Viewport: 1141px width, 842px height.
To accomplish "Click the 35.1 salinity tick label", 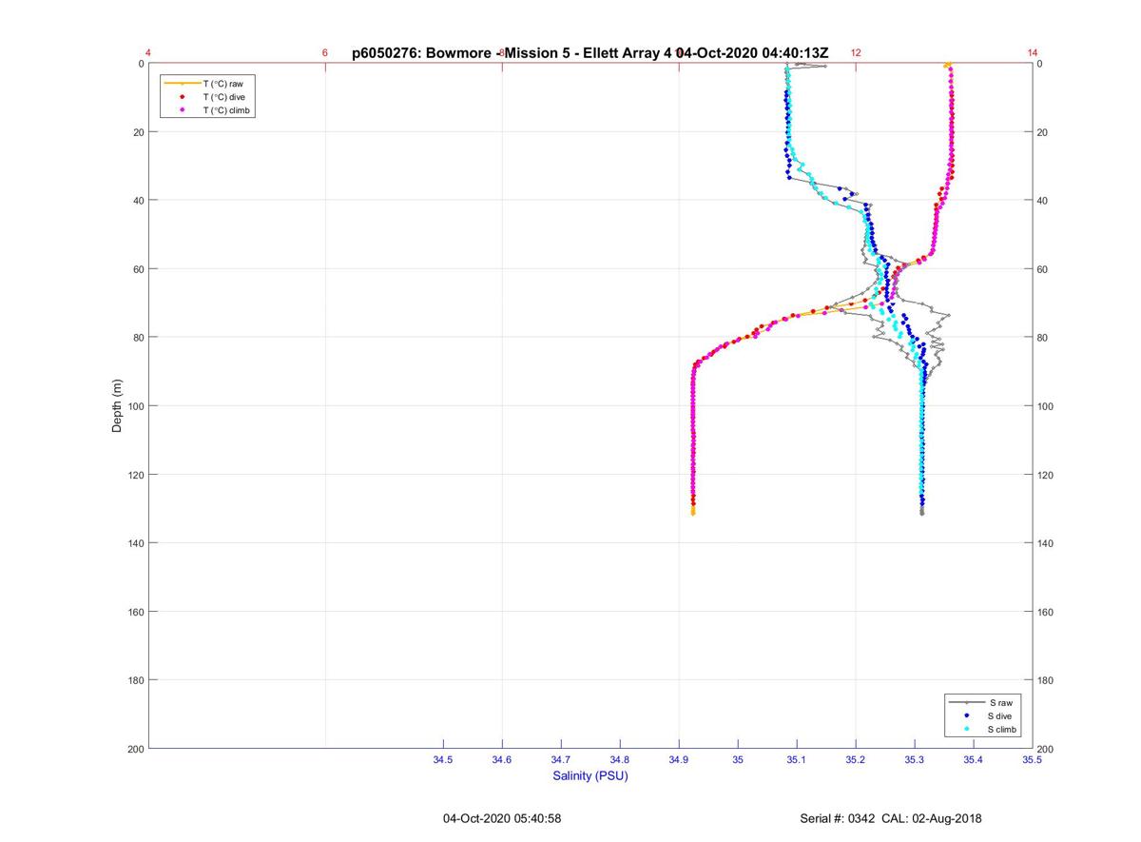I will [x=797, y=760].
